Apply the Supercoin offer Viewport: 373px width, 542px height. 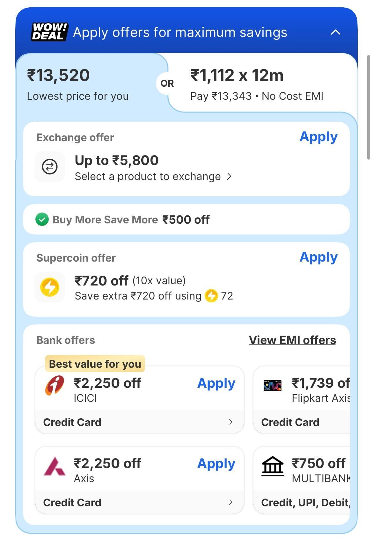pos(318,257)
